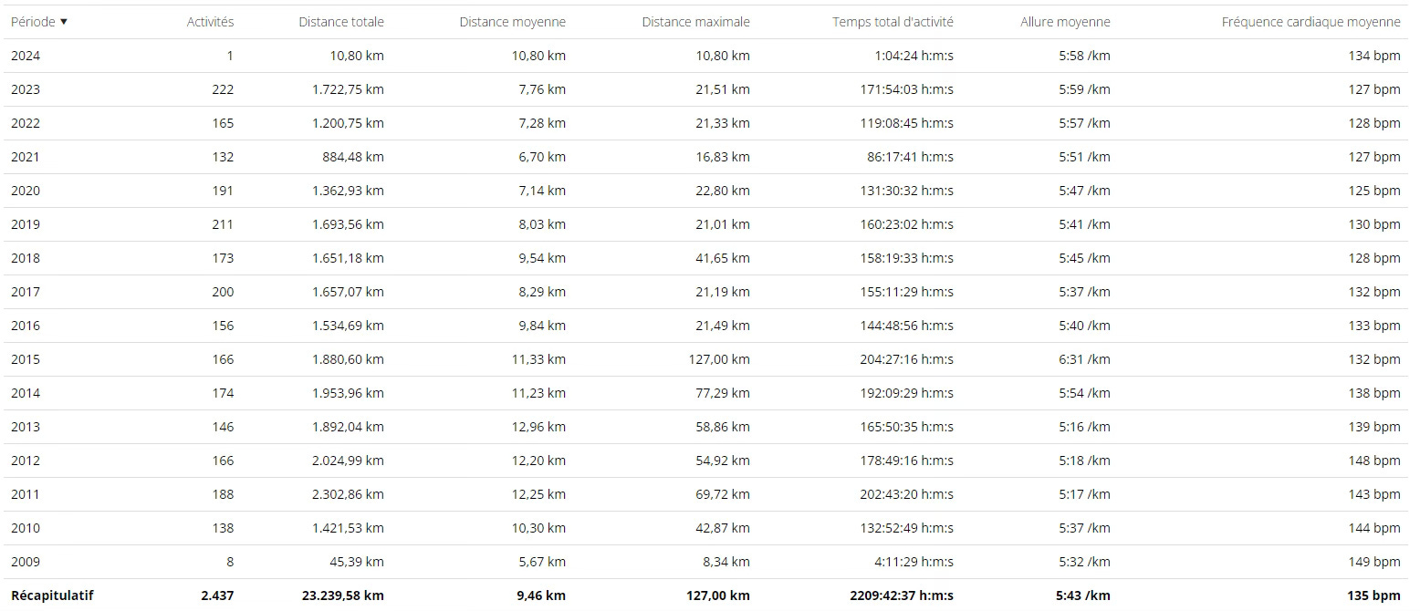Image resolution: width=1420 pixels, height=611 pixels.
Task: Select the 2011 period row label
Action: point(26,494)
